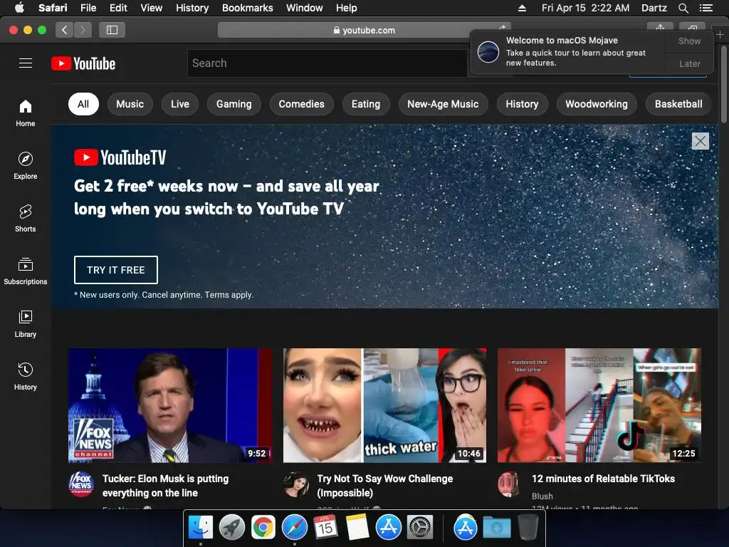Click Later on the Mojave notification
This screenshot has width=729, height=547.
pyautogui.click(x=689, y=63)
